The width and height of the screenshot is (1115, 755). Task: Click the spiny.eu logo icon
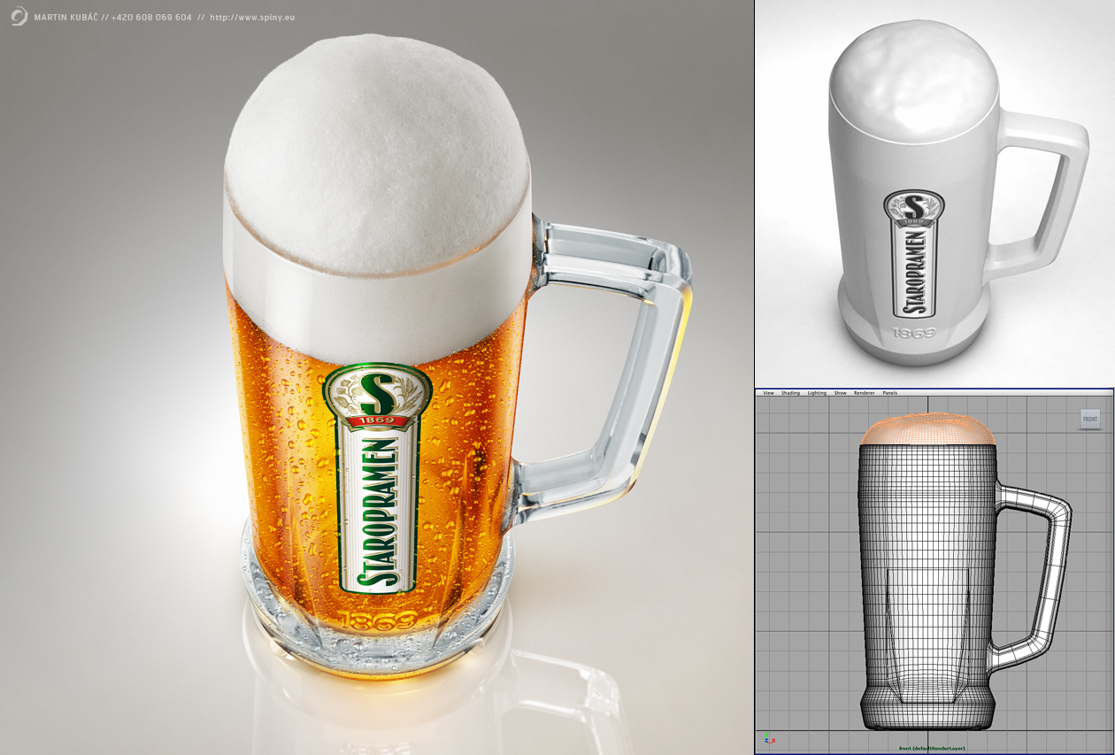pyautogui.click(x=19, y=16)
